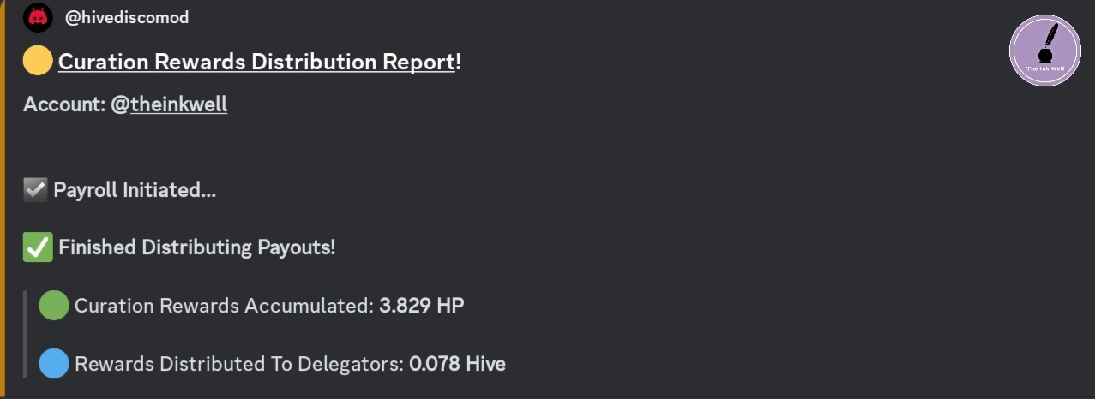Click the 3.829 HP value

tap(422, 306)
